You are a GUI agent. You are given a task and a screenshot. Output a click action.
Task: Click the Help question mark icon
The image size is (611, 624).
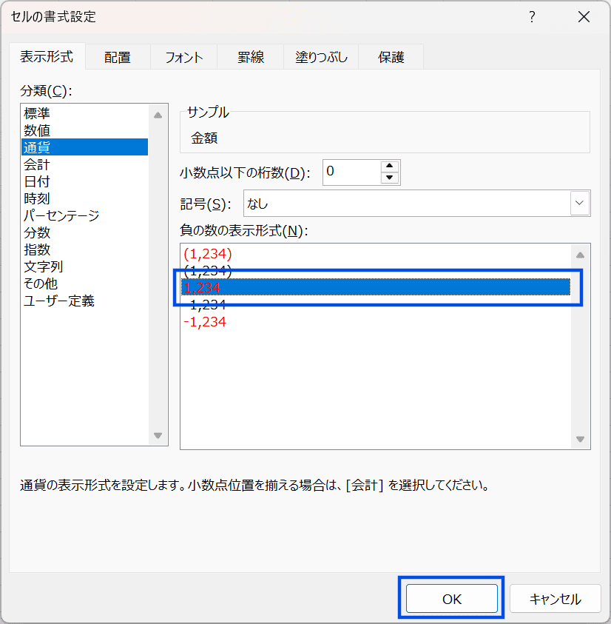[531, 17]
